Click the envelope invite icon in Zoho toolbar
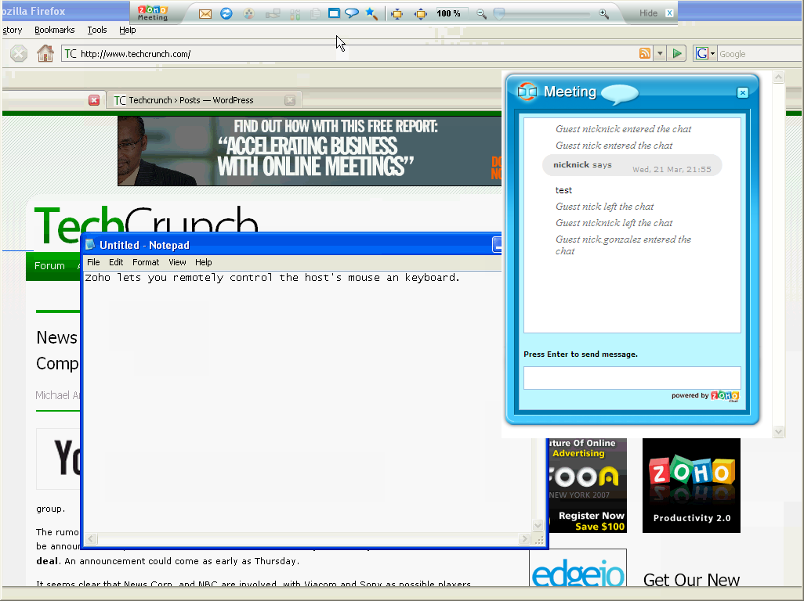 [205, 14]
